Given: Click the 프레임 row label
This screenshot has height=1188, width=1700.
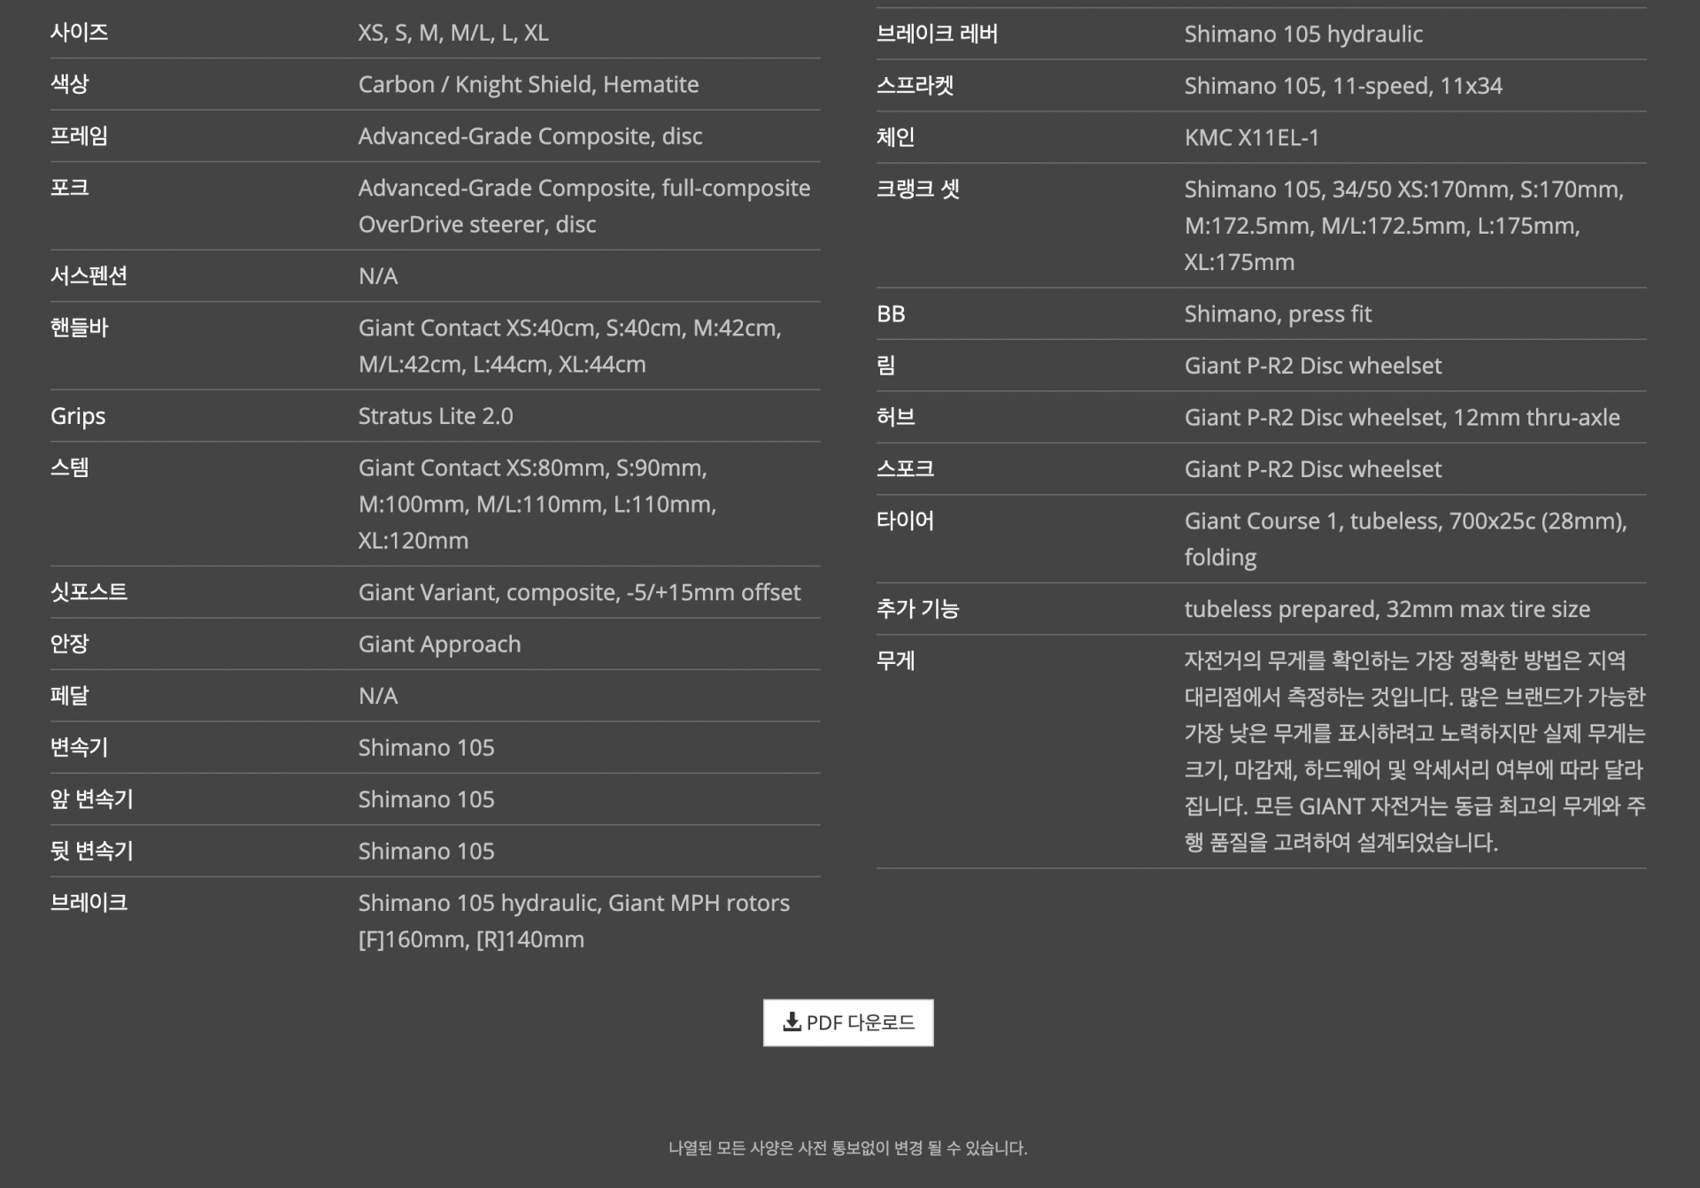Looking at the screenshot, I should (79, 135).
